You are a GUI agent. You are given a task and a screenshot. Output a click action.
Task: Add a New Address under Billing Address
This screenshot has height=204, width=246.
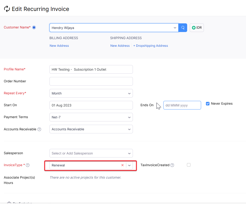pyautogui.click(x=59, y=45)
